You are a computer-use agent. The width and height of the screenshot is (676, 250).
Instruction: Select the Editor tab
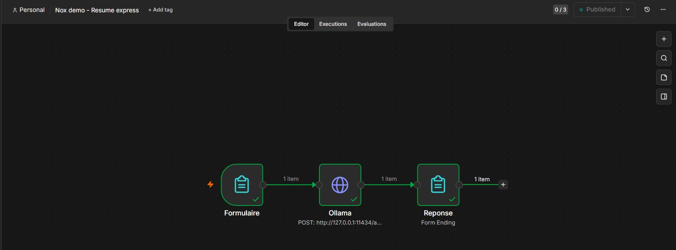(x=301, y=24)
